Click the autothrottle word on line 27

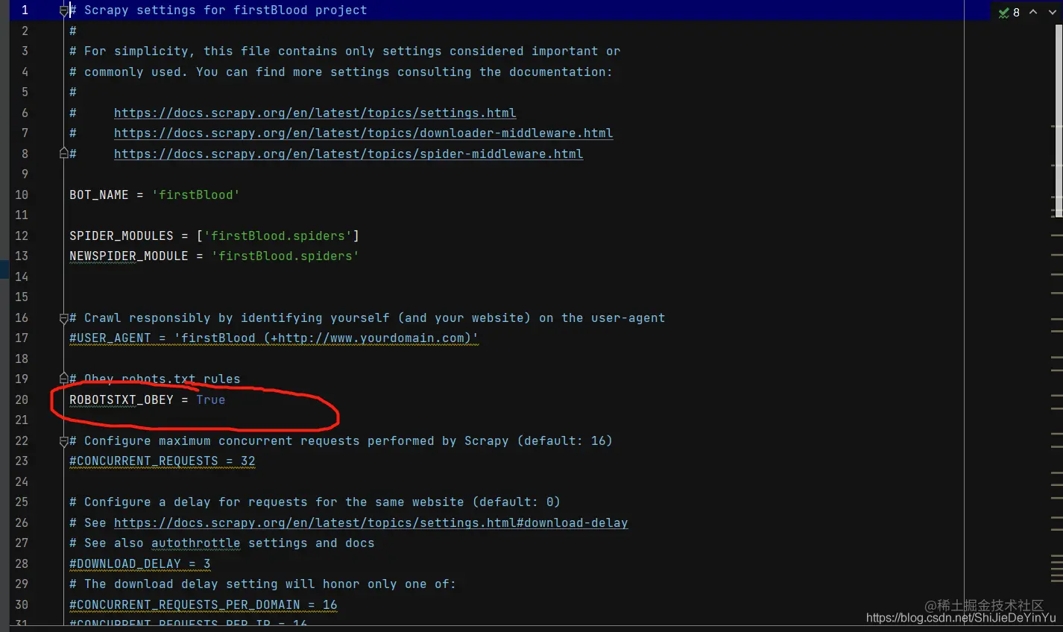tap(195, 543)
